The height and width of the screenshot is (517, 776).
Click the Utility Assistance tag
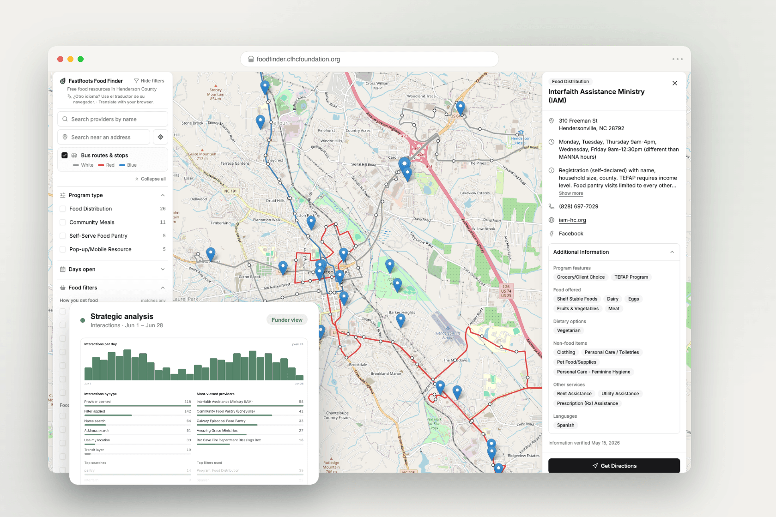620,394
